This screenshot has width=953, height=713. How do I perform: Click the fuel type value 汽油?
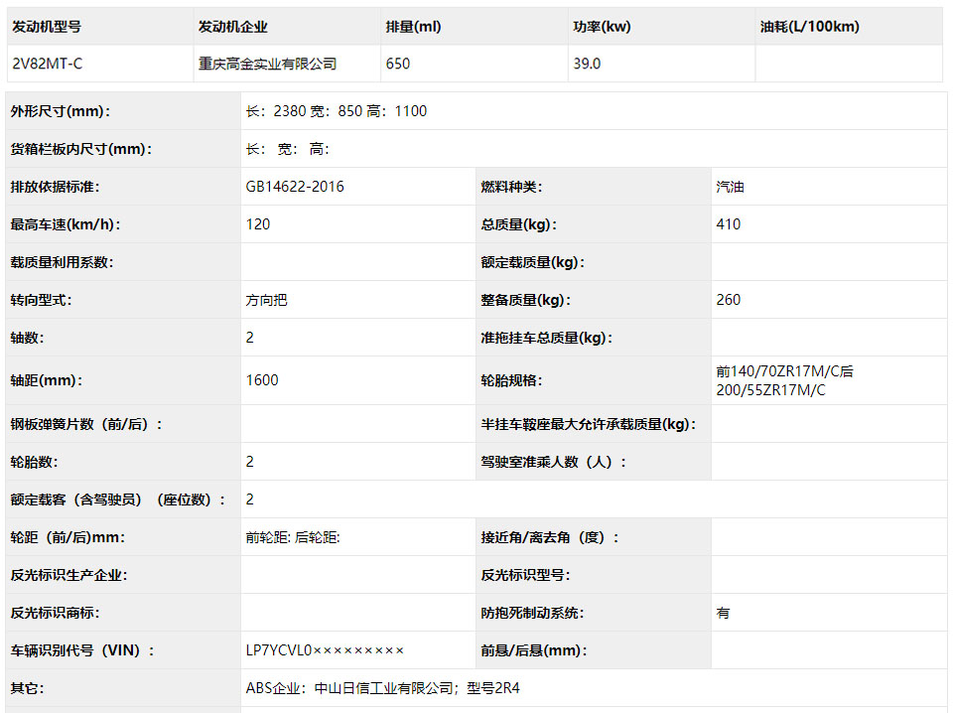pyautogui.click(x=730, y=187)
